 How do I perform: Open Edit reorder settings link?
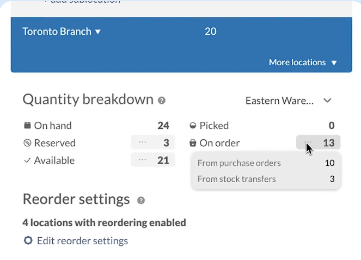(82, 240)
